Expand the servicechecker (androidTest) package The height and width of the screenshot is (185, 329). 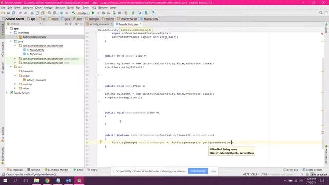15,58
